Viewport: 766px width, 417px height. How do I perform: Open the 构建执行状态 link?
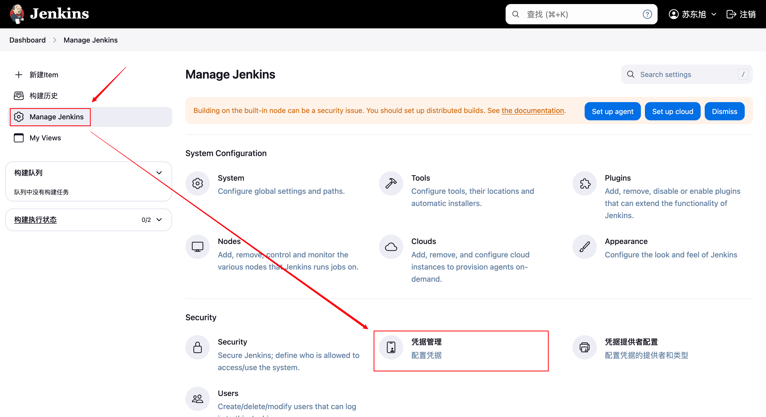click(35, 220)
